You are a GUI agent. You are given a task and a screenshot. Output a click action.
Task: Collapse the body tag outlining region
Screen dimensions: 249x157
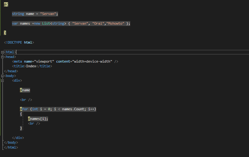(2, 76)
